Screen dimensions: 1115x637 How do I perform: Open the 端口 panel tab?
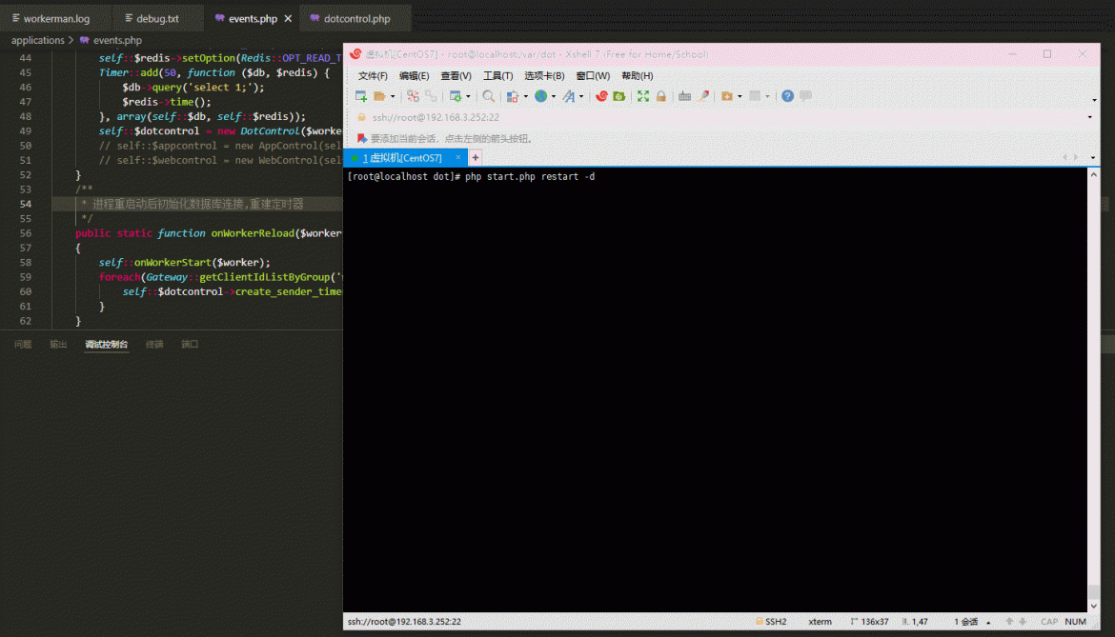coord(190,345)
